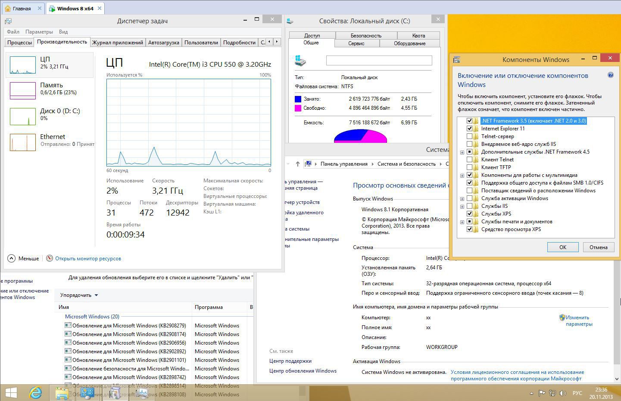The width and height of the screenshot is (621, 401).
Task: Click the folder icon for Службы XPS
Action: [476, 214]
